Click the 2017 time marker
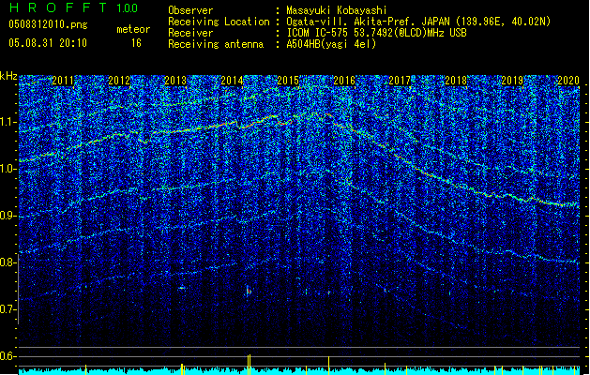Screen dimensions: 590x375 pos(400,80)
